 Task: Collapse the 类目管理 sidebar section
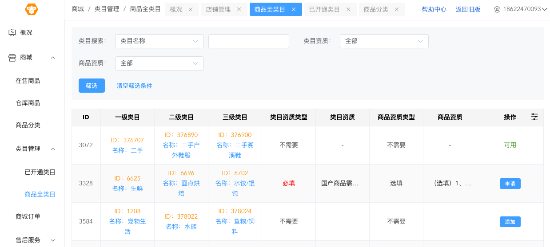53,149
